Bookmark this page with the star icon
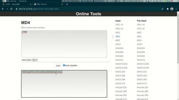The height and width of the screenshot is (100, 179). tap(162, 9)
